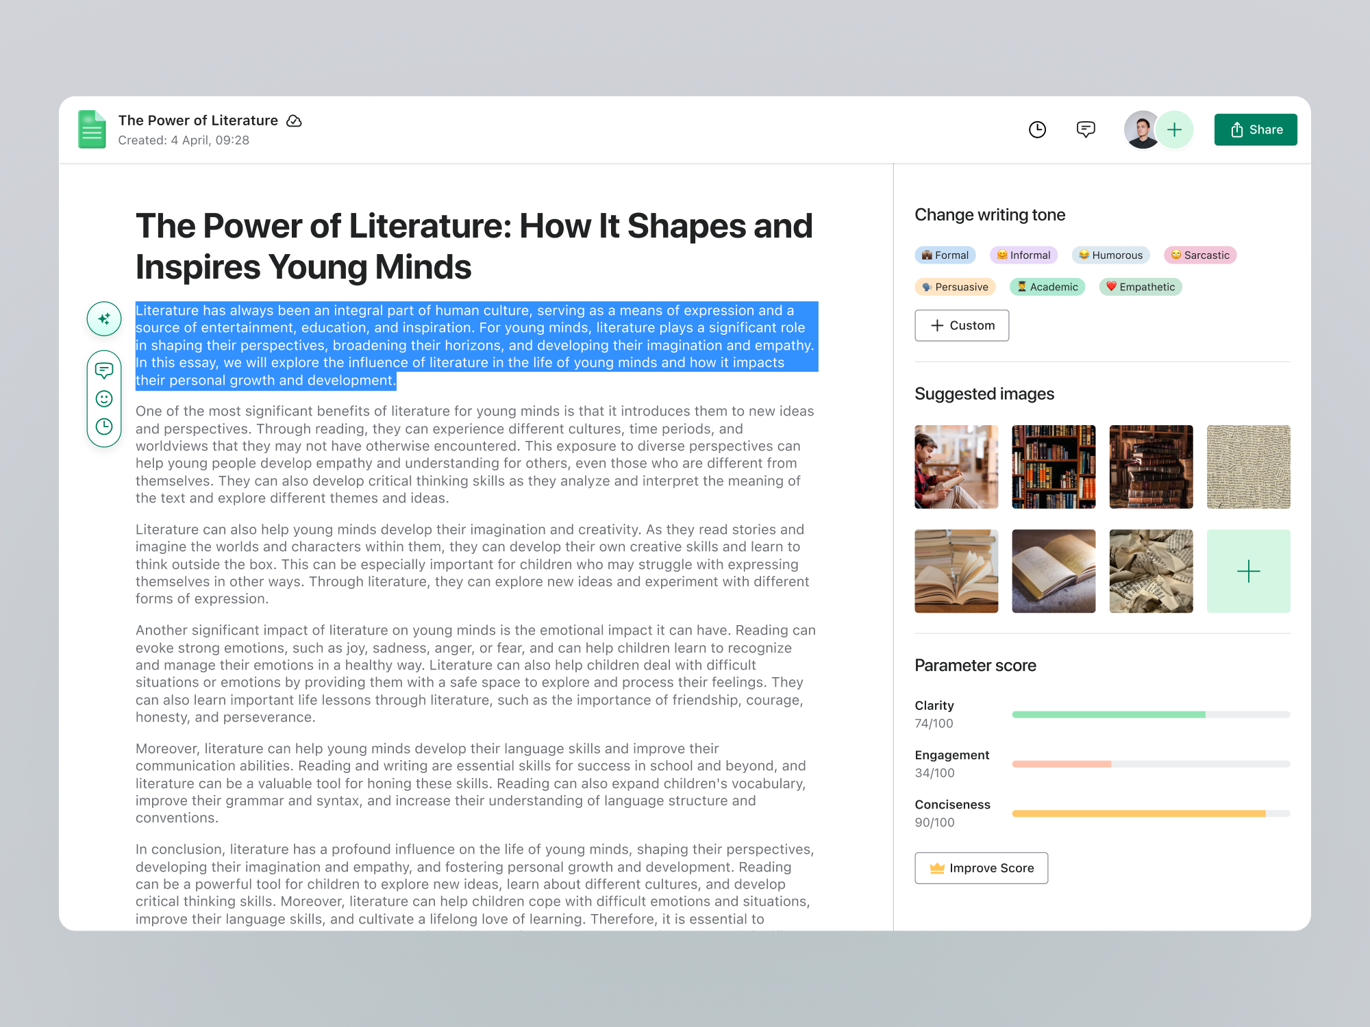The width and height of the screenshot is (1370, 1027).
Task: Select the open book image thumbnail
Action: click(x=1054, y=570)
